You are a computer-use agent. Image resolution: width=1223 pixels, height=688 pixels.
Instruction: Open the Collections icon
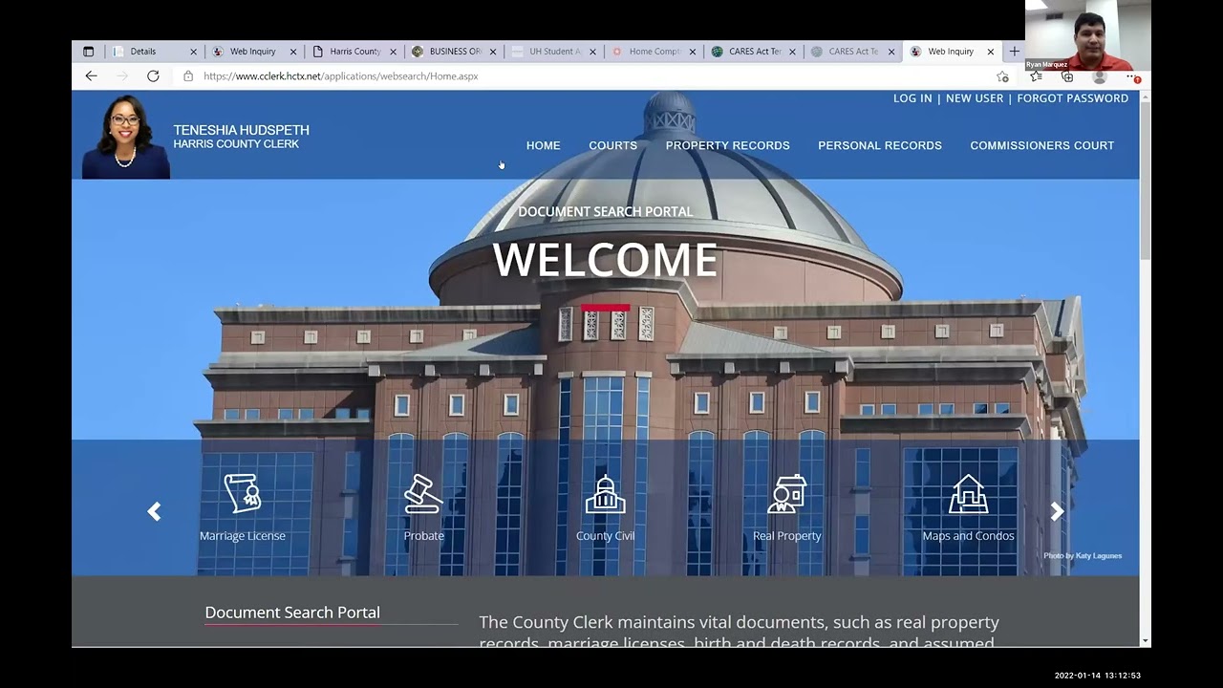pyautogui.click(x=1067, y=76)
